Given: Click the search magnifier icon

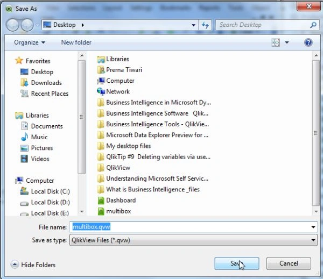Looking at the screenshot, I should click(313, 25).
